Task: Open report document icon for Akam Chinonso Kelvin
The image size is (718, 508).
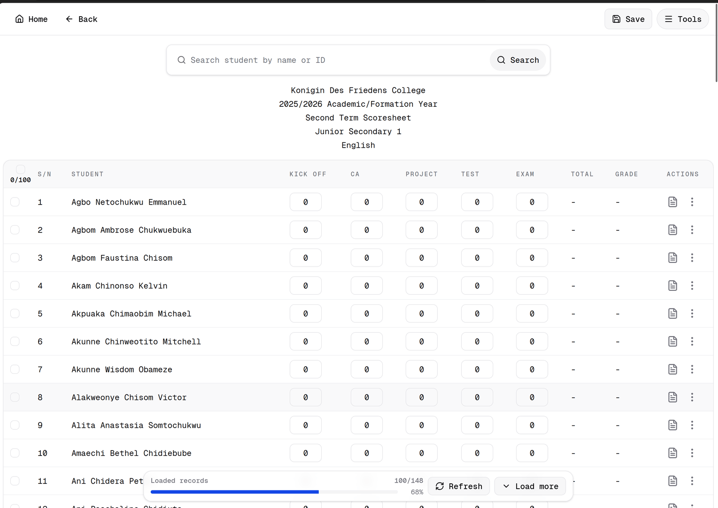Action: coord(672,285)
